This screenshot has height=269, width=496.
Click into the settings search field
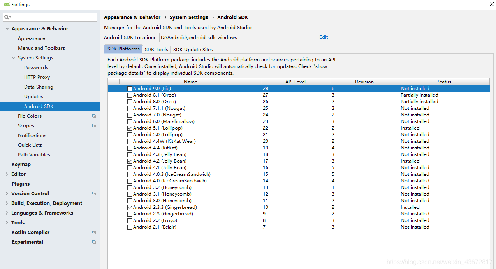point(50,17)
